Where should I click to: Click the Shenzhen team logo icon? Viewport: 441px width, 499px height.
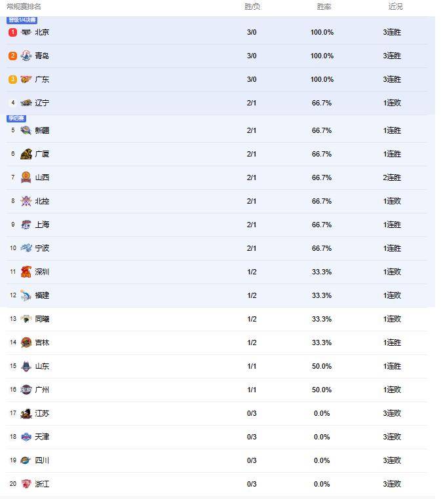point(26,272)
